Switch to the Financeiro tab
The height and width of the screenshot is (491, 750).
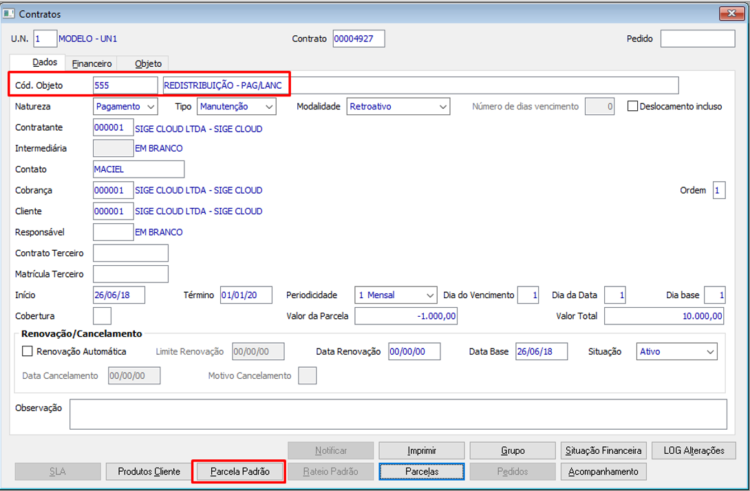pos(92,63)
